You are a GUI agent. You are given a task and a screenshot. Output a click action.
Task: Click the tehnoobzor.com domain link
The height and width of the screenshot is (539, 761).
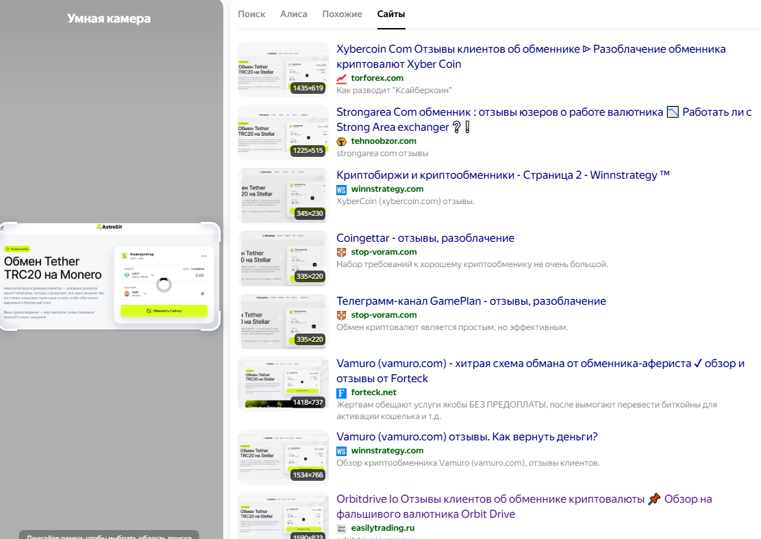tap(384, 141)
